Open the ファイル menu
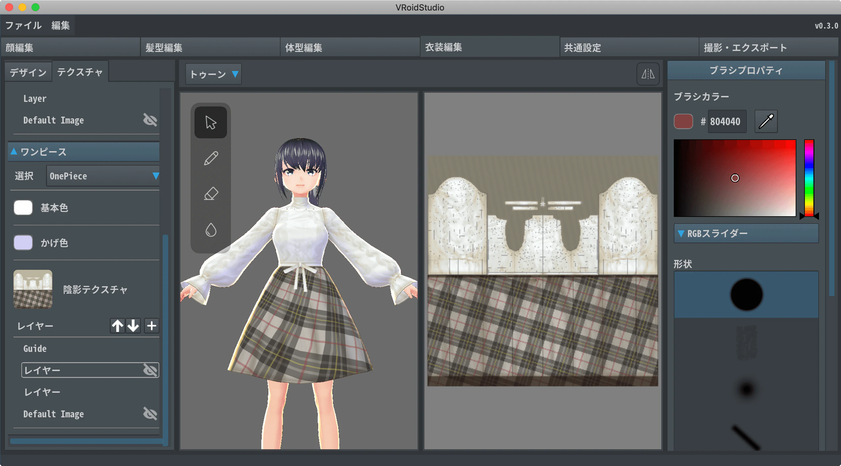Screen dimensions: 841x466 24,25
